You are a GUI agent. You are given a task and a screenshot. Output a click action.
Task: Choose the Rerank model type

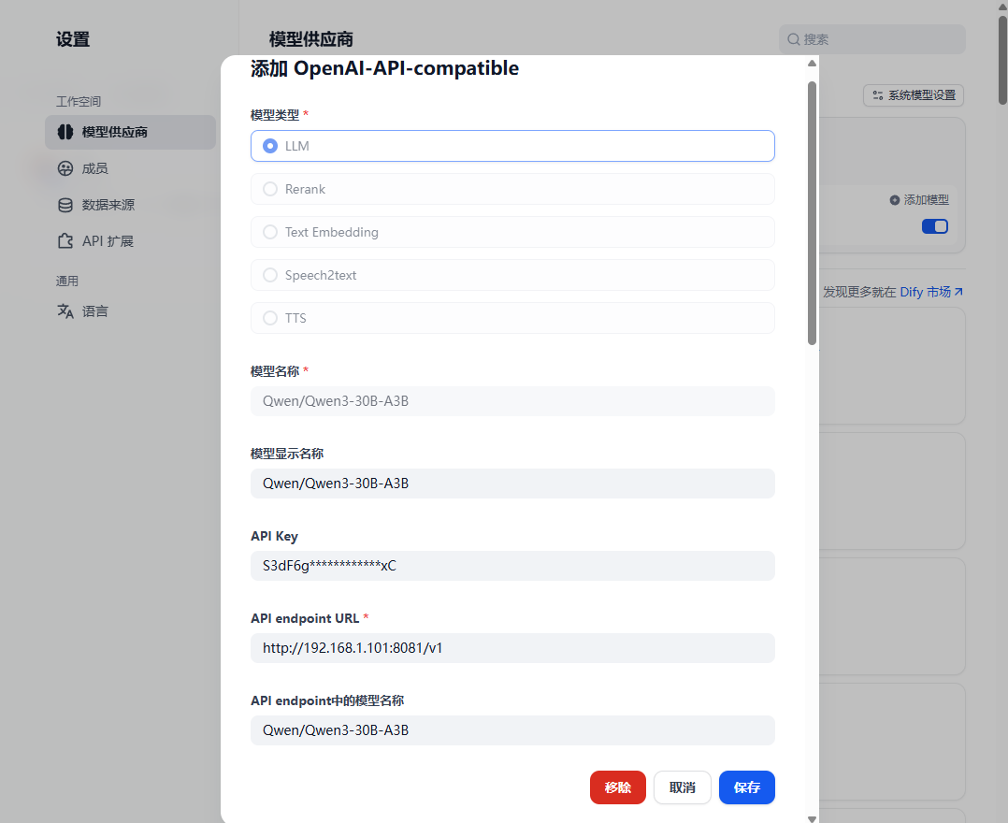tap(512, 189)
